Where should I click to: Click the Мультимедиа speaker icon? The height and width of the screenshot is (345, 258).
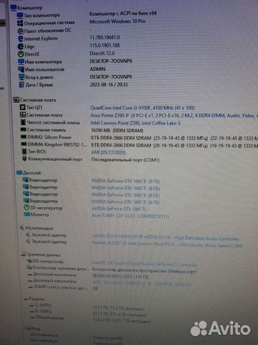(22, 227)
